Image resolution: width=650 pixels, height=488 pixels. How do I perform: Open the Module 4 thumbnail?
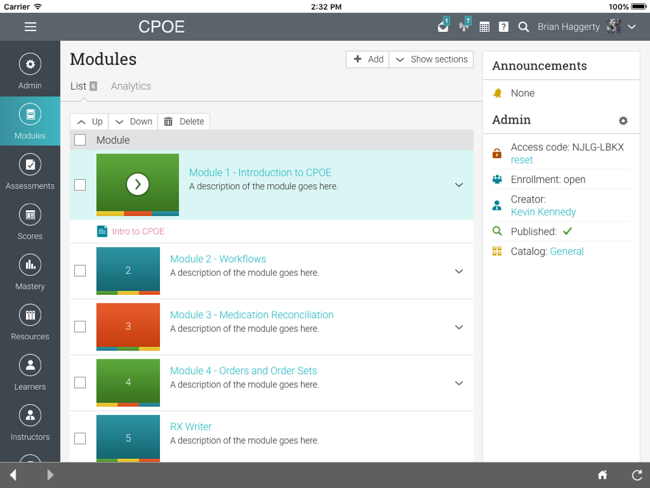[x=128, y=383]
